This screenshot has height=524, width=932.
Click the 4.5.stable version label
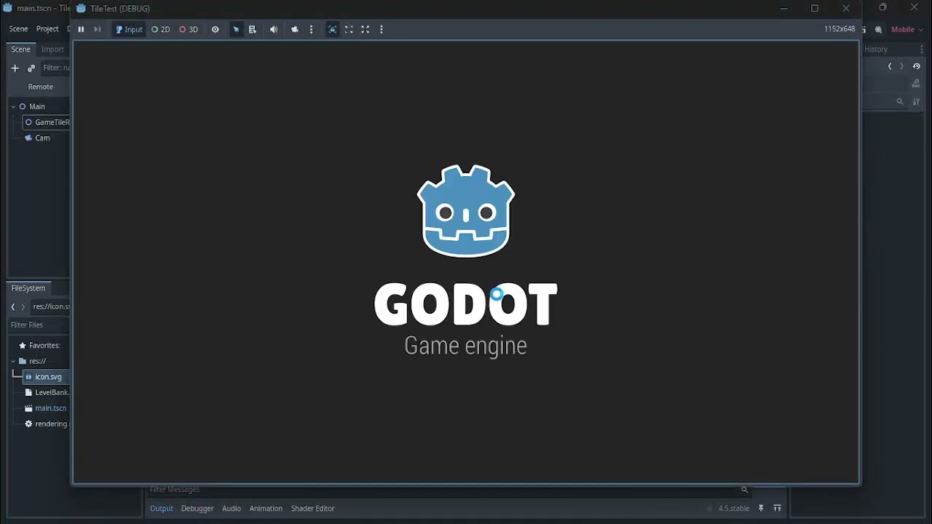[x=733, y=509]
